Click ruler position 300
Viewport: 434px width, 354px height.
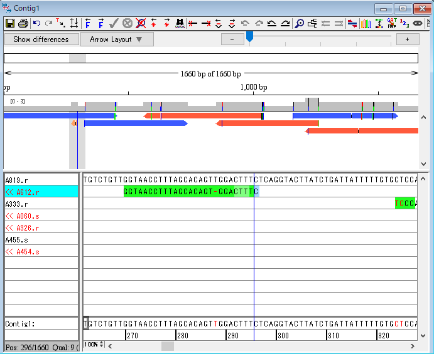(x=283, y=335)
